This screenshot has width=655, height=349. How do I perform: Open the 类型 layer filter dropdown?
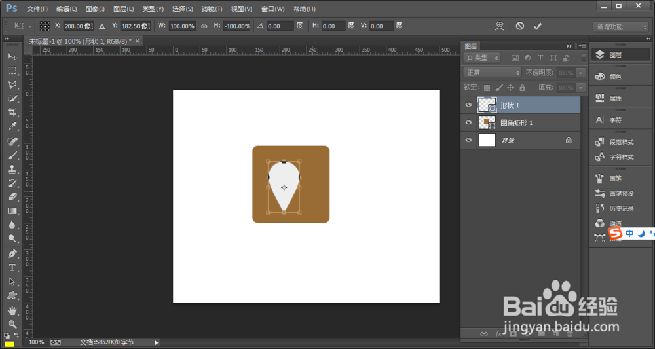coord(481,58)
